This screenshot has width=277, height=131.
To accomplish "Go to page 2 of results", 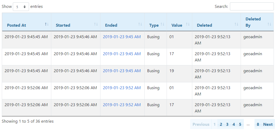I will point(221,124).
